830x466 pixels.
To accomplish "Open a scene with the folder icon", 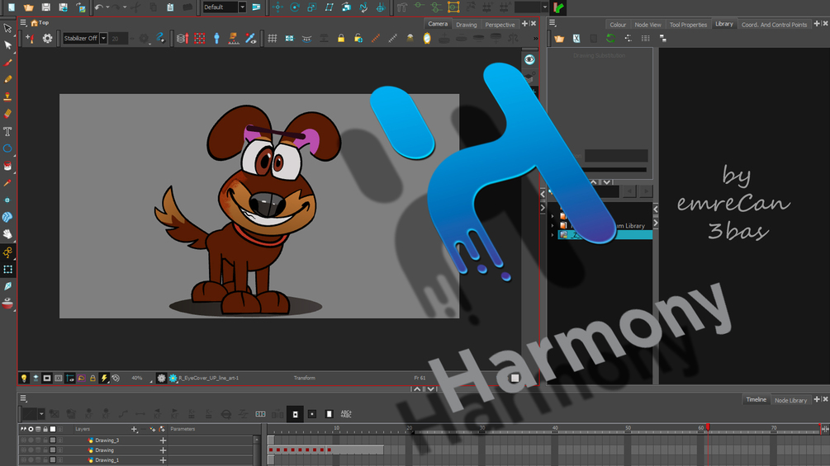I will point(29,7).
